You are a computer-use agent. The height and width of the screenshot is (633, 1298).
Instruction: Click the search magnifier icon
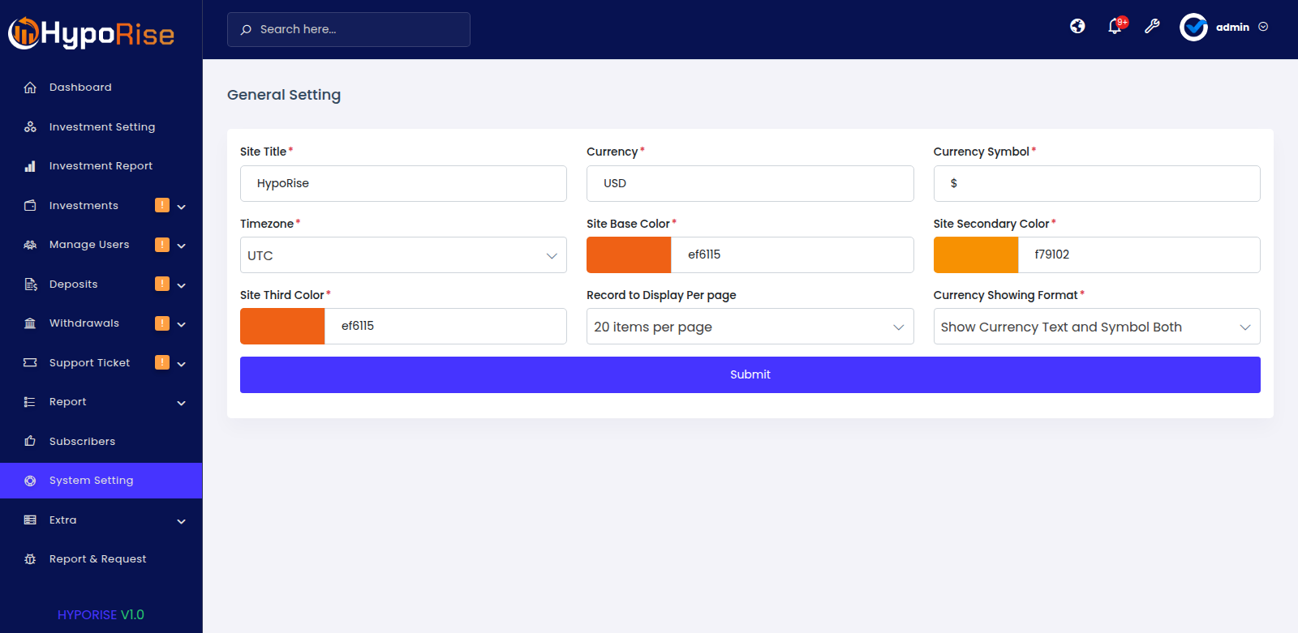[x=246, y=30]
